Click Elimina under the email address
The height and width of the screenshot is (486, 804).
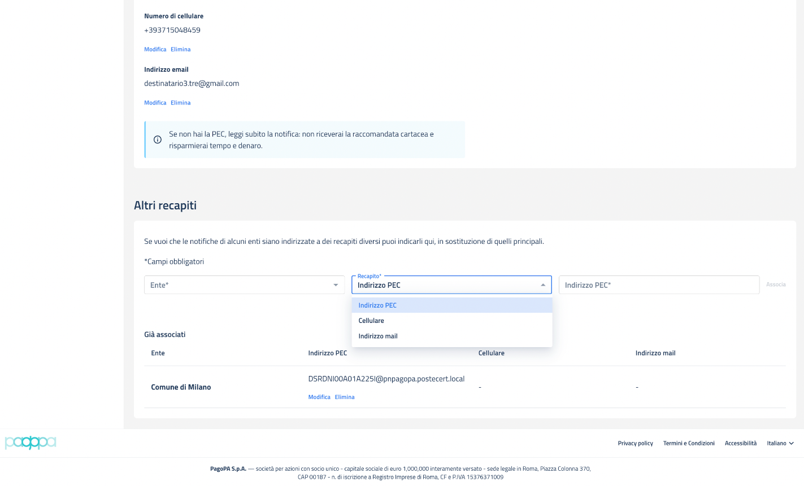point(181,103)
